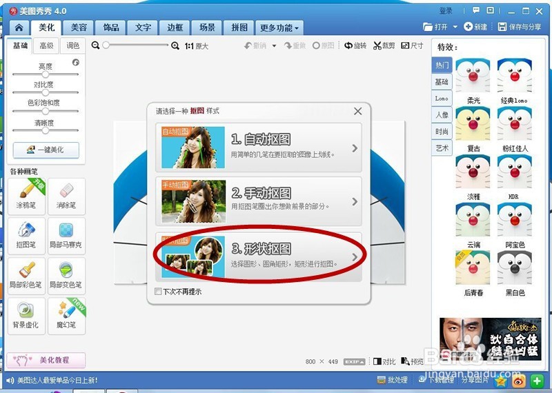Viewport: 552px width, 393px height.
Task: Open the 场景 tab
Action: pyautogui.click(x=207, y=28)
